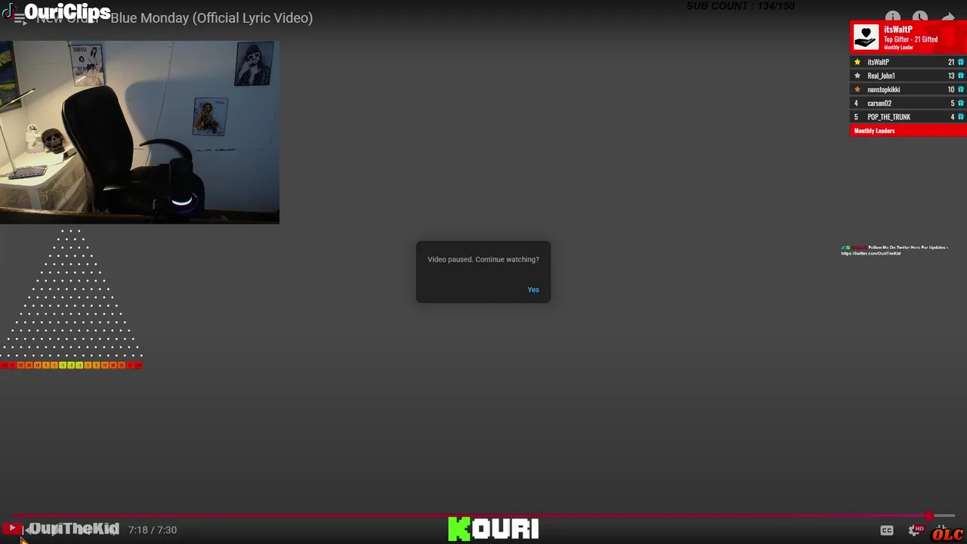Click the SUB COUNT : 134/150 text
Image resolution: width=967 pixels, height=544 pixels.
(740, 6)
